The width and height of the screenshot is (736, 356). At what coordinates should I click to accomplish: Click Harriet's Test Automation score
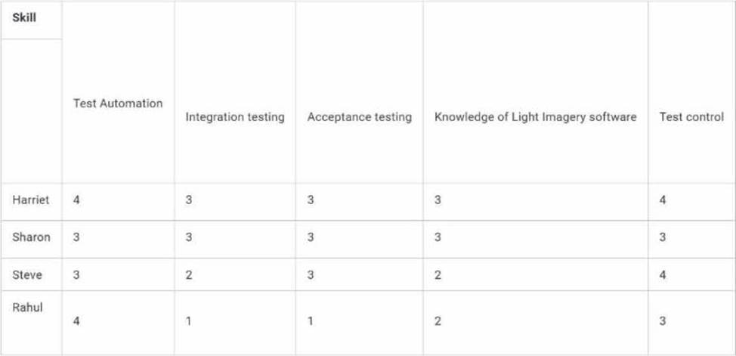tap(76, 200)
